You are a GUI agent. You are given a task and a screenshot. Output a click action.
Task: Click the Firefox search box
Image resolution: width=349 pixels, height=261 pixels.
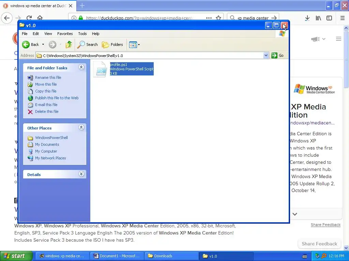coord(253,18)
